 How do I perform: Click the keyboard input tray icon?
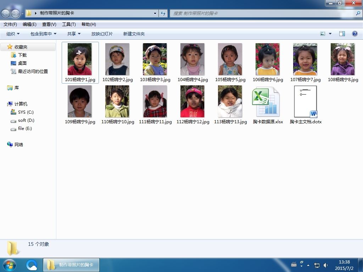tap(294, 264)
